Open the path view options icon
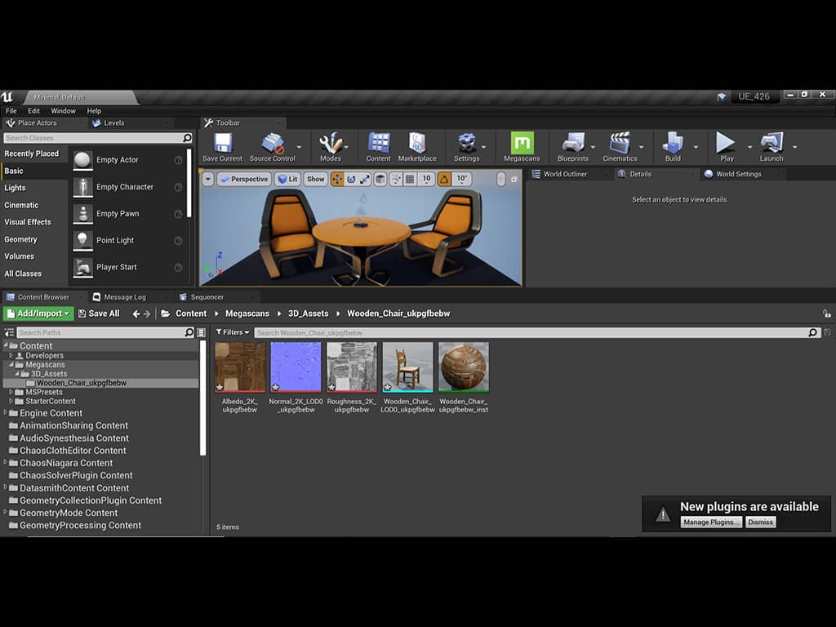The height and width of the screenshot is (627, 836). pos(202,333)
